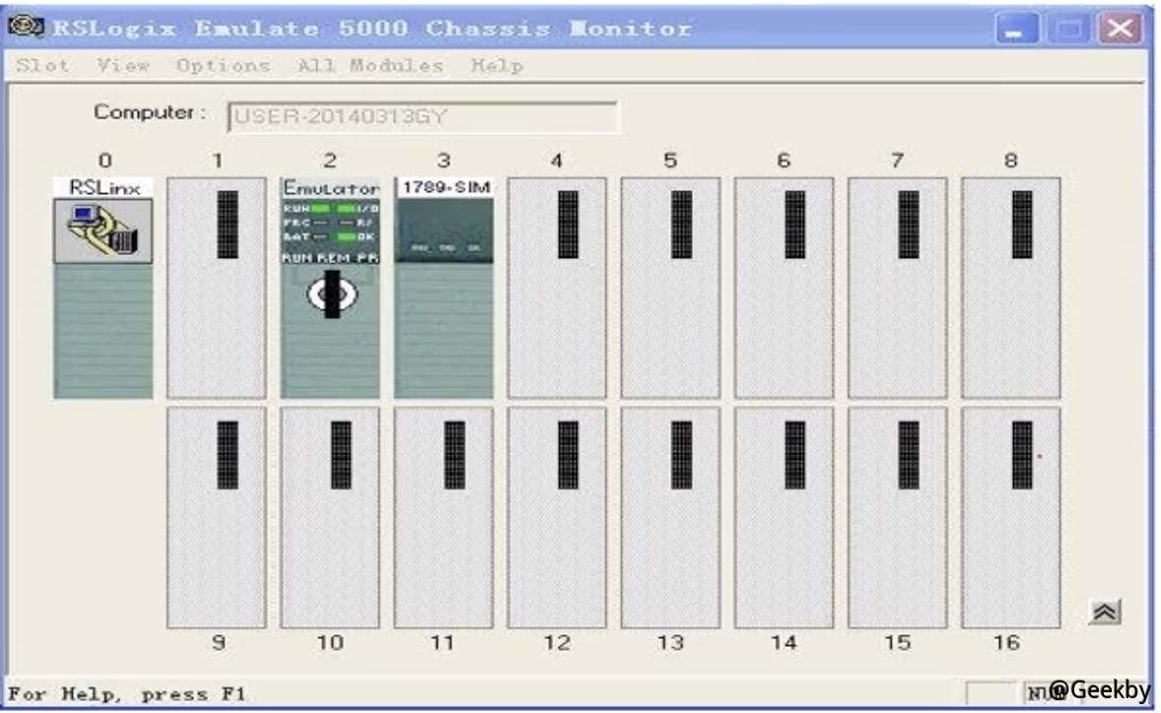
Task: Select empty chassis slot 1
Action: pos(216,288)
